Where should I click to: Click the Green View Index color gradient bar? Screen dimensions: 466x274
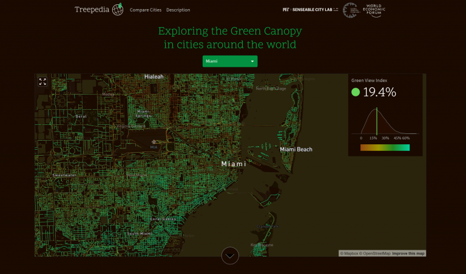pyautogui.click(x=385, y=147)
